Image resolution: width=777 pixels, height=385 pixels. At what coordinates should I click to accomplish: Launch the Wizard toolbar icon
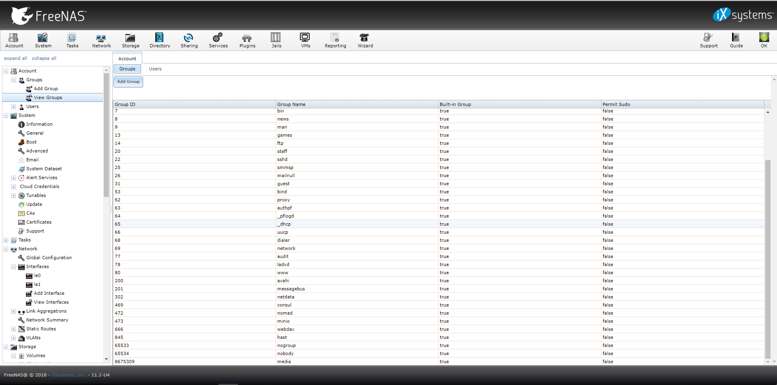(365, 40)
